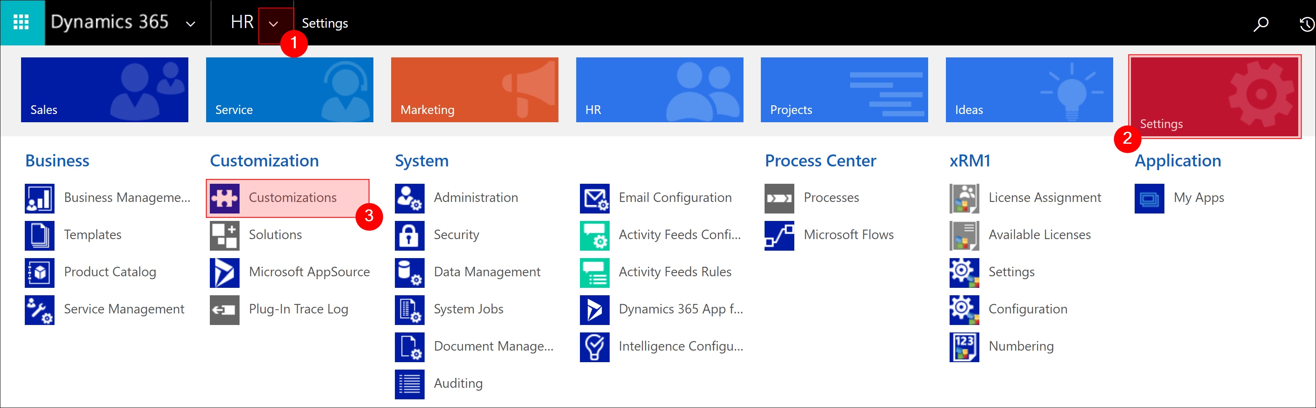Switch to the Marketing area tile
Viewport: 1316px width, 408px height.
coord(474,90)
